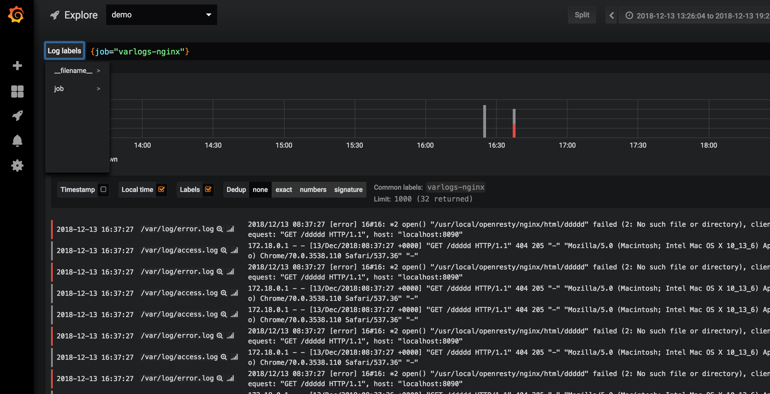The image size is (770, 394).
Task: Click the first /var/log/access.log label
Action: click(x=179, y=250)
